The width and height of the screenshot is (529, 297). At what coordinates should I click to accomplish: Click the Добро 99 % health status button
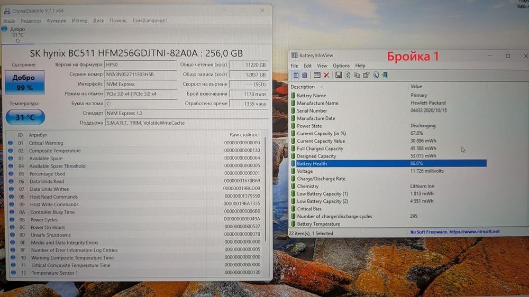click(24, 82)
